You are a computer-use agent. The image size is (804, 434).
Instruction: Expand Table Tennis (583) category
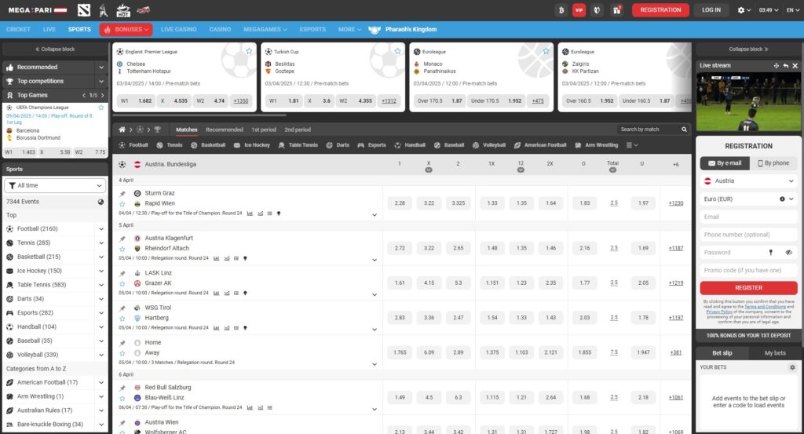tap(101, 285)
